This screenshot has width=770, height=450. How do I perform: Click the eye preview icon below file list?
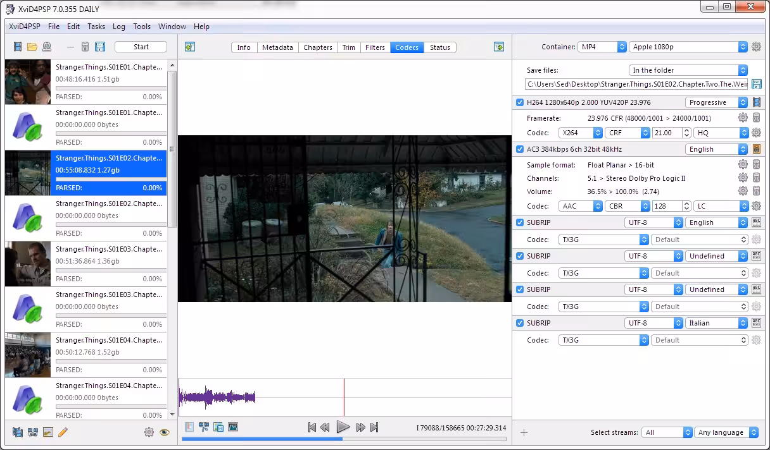point(165,432)
